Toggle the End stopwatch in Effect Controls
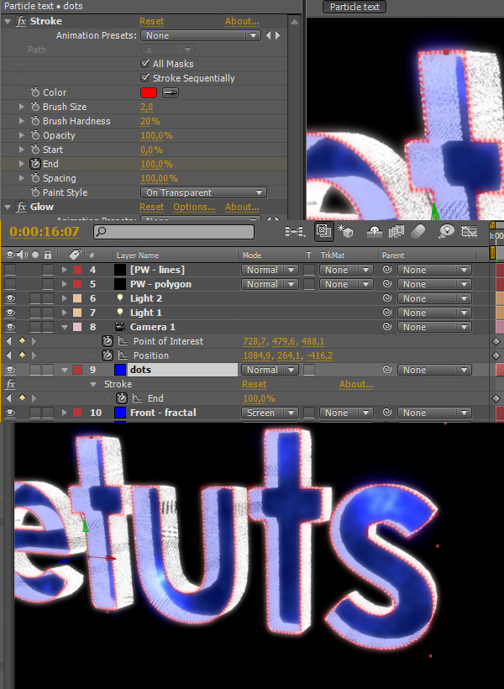504x689 pixels. (35, 164)
